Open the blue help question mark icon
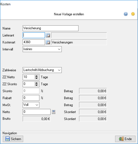The height and width of the screenshot is (144, 138). click(x=126, y=14)
